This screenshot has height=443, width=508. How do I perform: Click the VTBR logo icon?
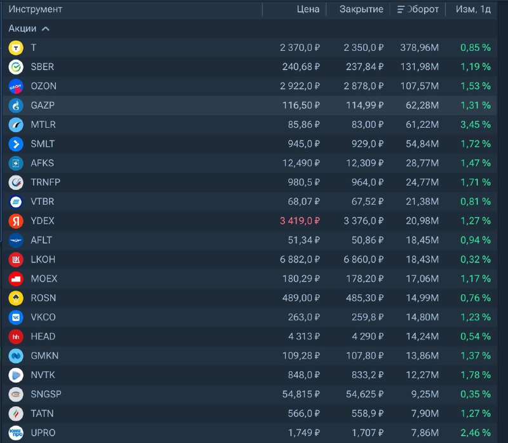tap(16, 202)
